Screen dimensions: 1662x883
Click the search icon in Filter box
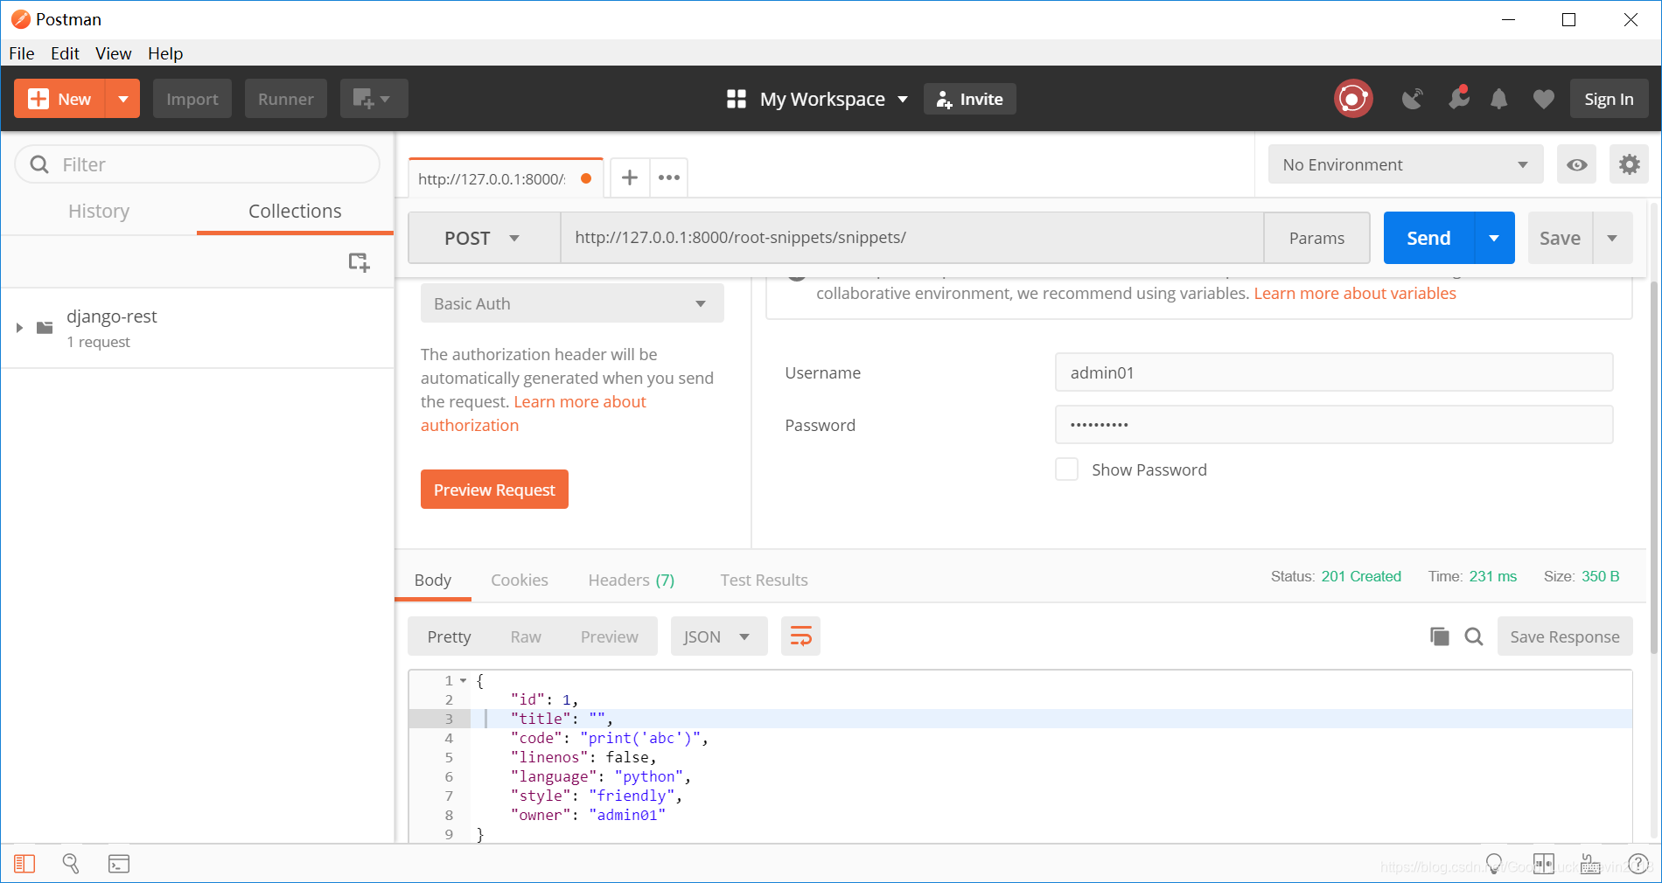point(39,164)
